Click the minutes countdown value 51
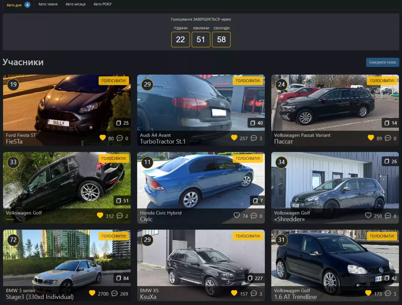The image size is (402, 305). point(201,40)
